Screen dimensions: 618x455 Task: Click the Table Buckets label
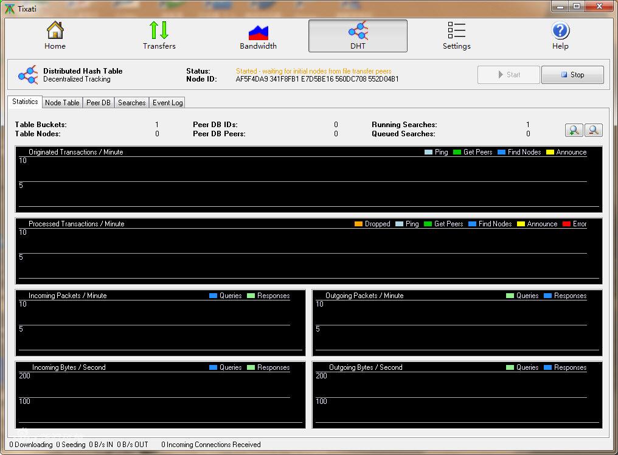41,125
